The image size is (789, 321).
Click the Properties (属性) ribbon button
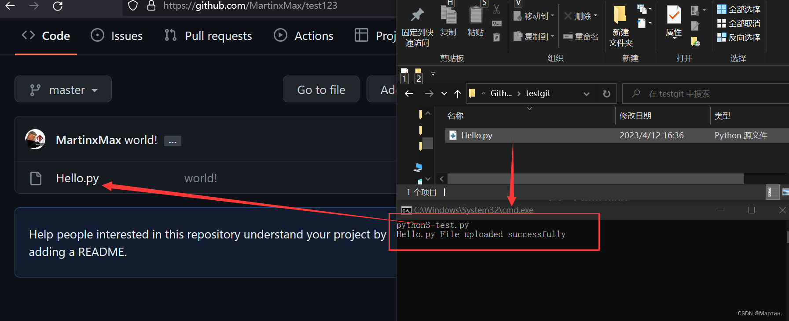(674, 22)
